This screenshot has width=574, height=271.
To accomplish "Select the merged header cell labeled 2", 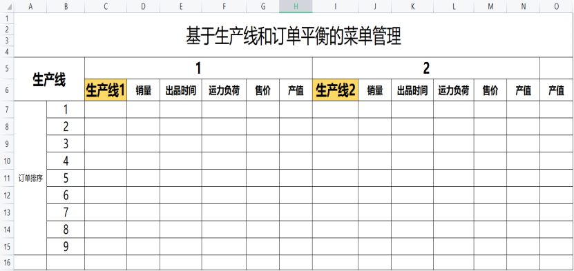I will tap(426, 68).
